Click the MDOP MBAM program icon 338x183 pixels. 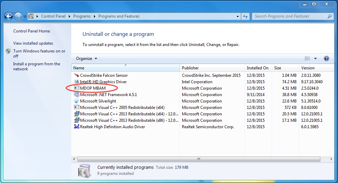click(x=76, y=88)
